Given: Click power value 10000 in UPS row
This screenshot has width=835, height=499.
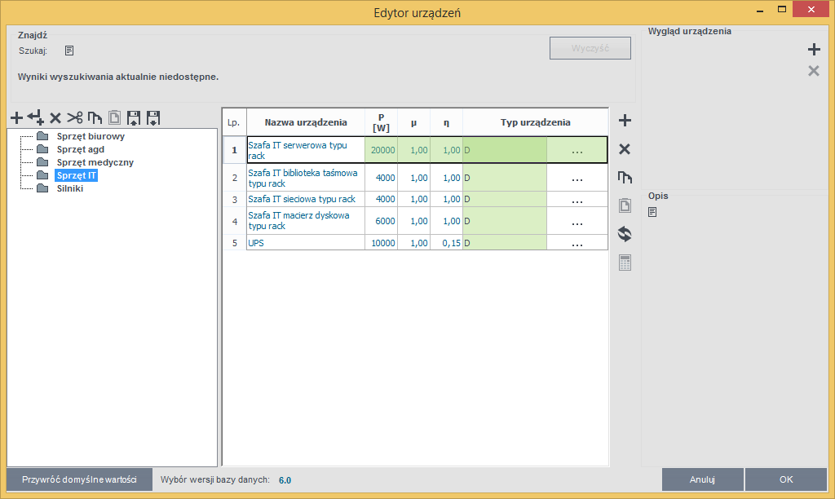Looking at the screenshot, I should [382, 243].
